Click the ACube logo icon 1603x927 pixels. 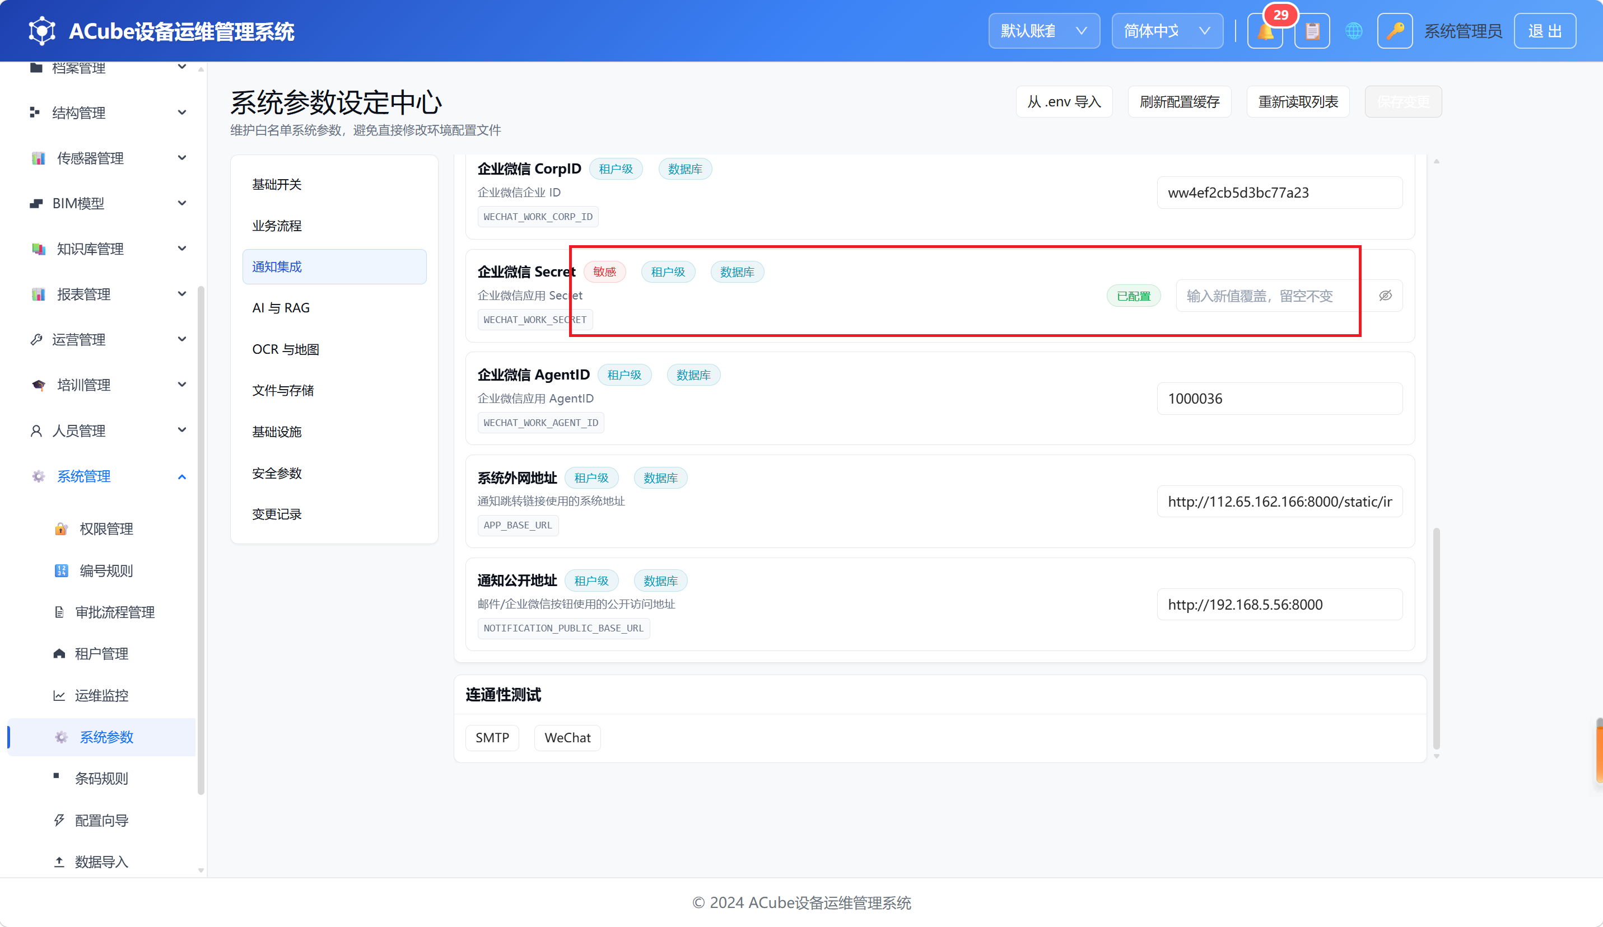tap(42, 31)
